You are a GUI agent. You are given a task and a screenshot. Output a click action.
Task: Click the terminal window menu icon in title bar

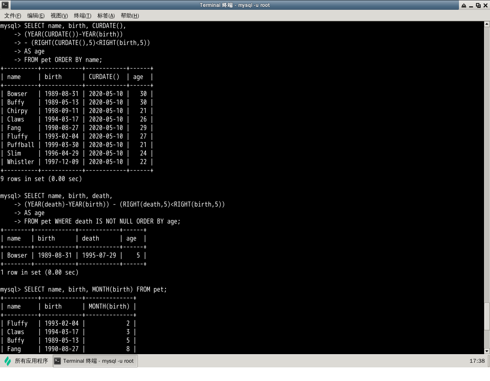pyautogui.click(x=5, y=5)
